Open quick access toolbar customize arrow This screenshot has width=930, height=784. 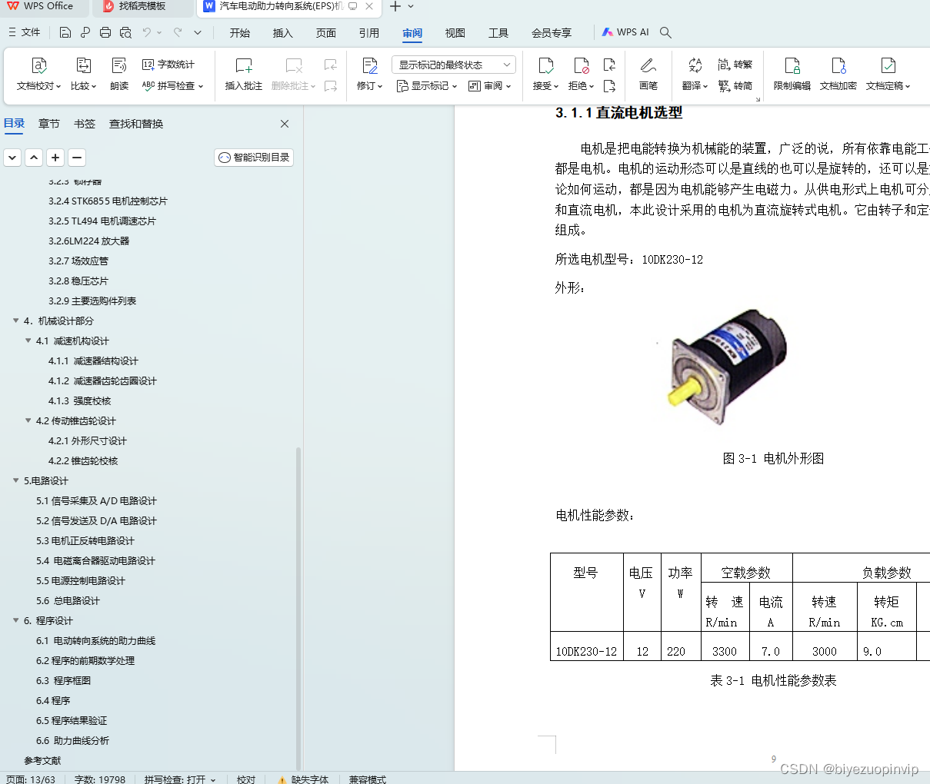point(198,32)
